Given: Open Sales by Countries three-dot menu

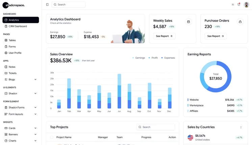Looking at the screenshot, I should (241, 127).
